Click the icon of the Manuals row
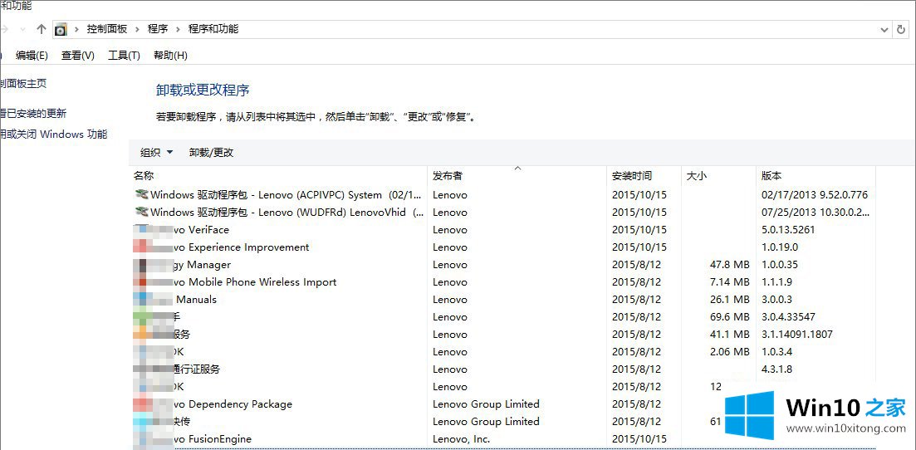916x450 pixels. point(141,300)
